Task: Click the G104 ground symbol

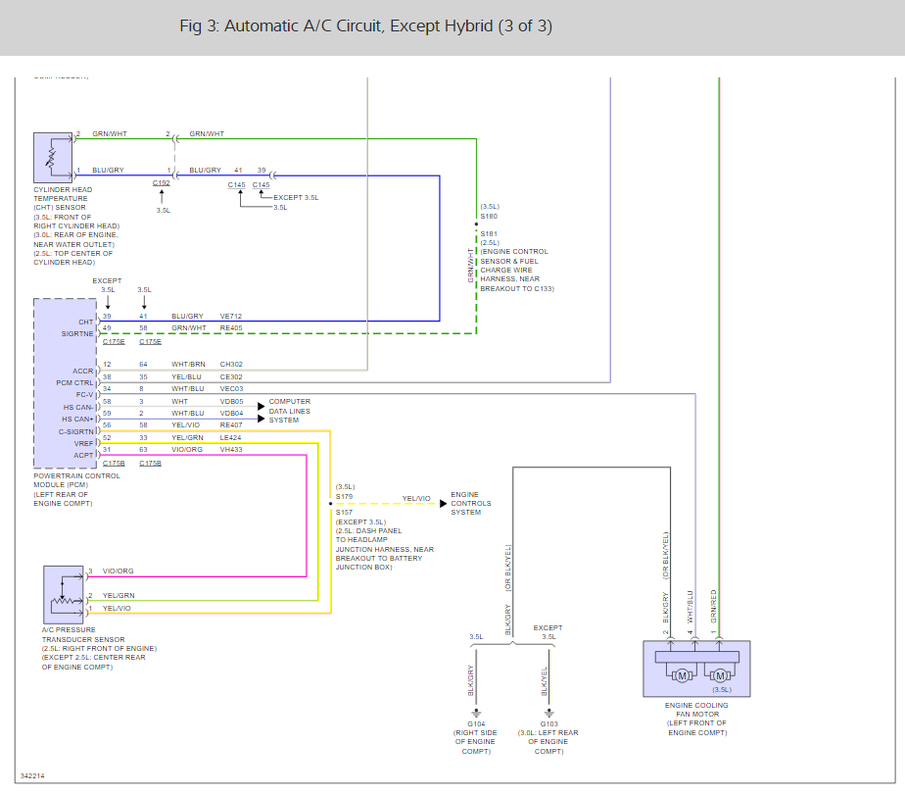Action: click(476, 714)
